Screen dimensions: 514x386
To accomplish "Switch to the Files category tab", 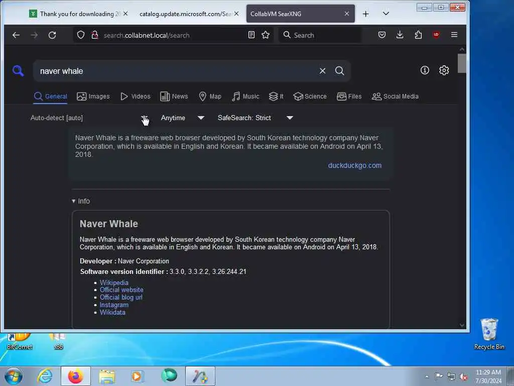I will (349, 96).
